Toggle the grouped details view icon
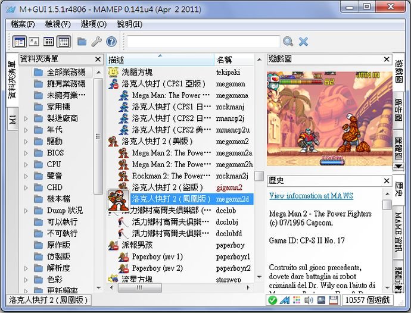 (x=64, y=42)
